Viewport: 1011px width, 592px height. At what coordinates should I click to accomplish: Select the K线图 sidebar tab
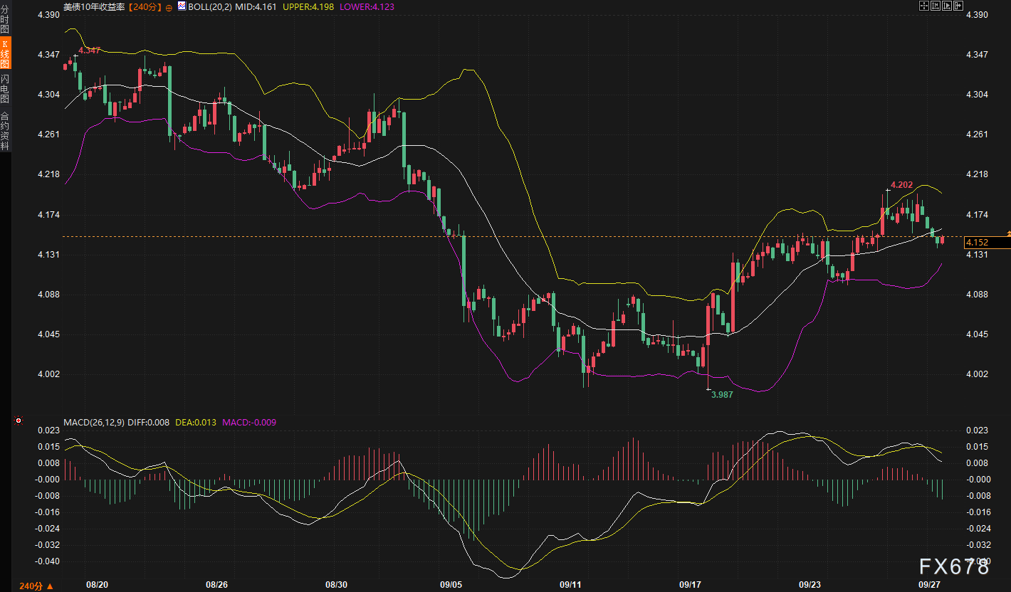(x=5, y=53)
